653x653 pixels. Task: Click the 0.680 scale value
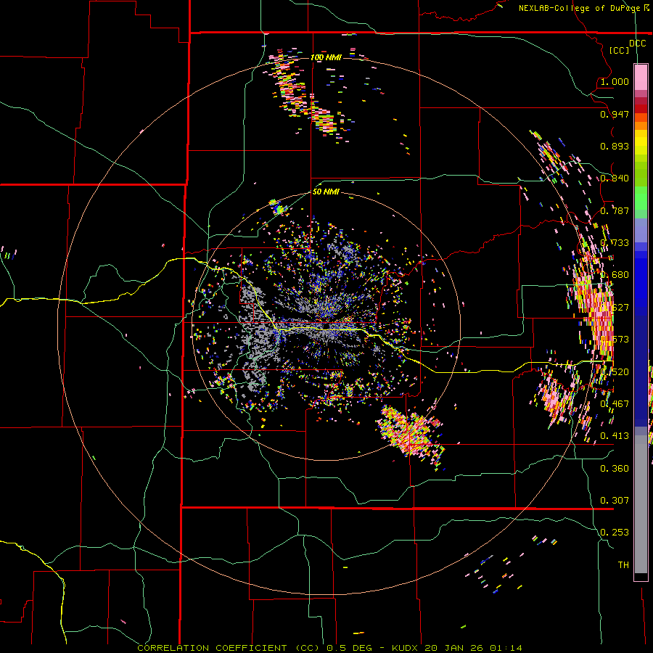coord(615,274)
